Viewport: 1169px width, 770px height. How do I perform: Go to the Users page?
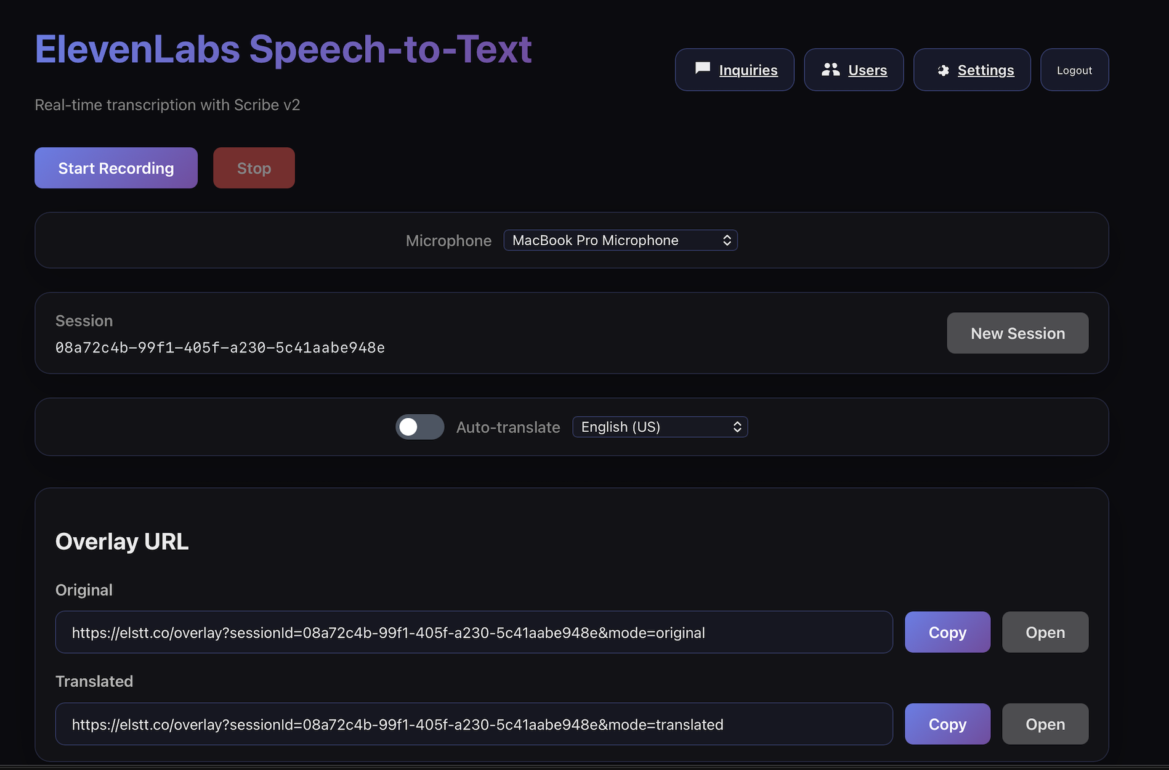(x=867, y=70)
